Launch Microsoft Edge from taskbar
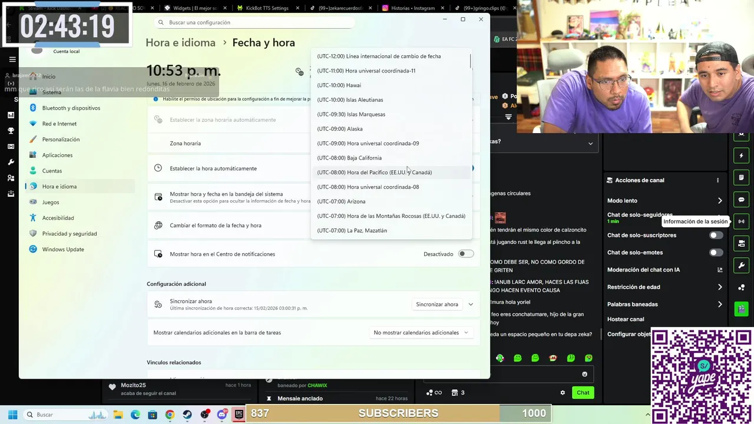 [x=135, y=415]
